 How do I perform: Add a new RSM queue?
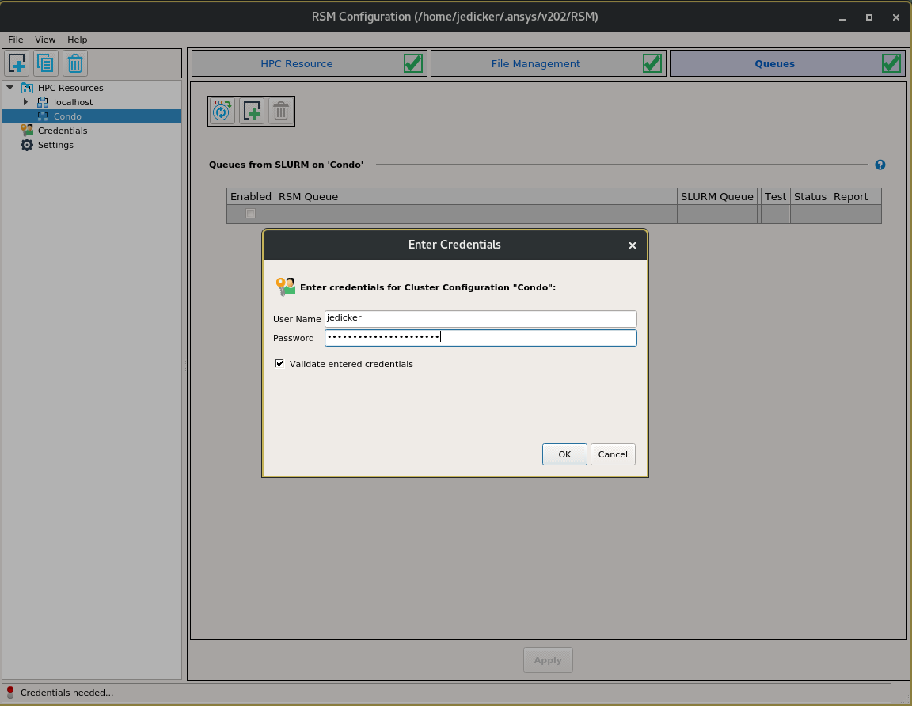tap(251, 111)
